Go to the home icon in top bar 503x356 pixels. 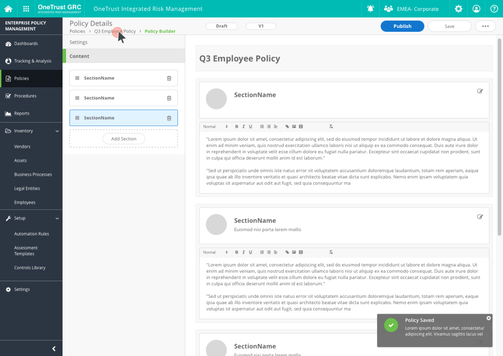click(x=8, y=9)
